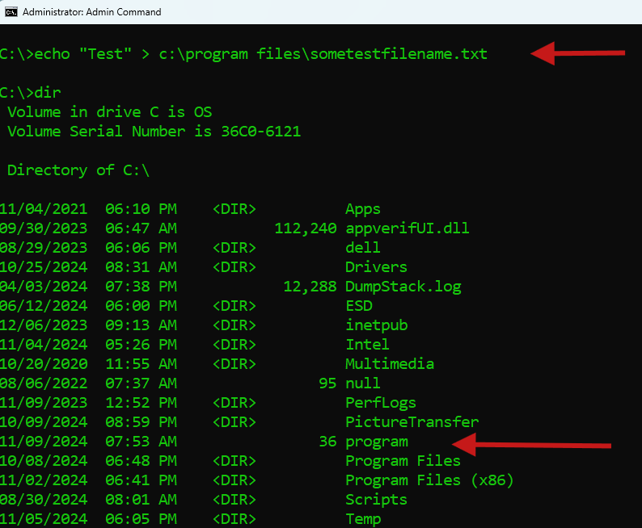
Task: Select the Volume Serial Number 36C0-6121 text
Action: coord(154,131)
